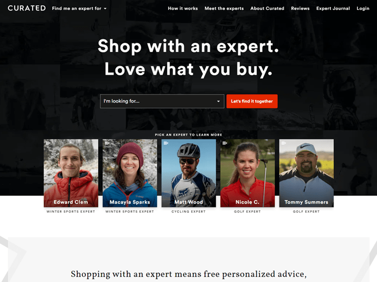Go to Meet the experts

pos(224,8)
